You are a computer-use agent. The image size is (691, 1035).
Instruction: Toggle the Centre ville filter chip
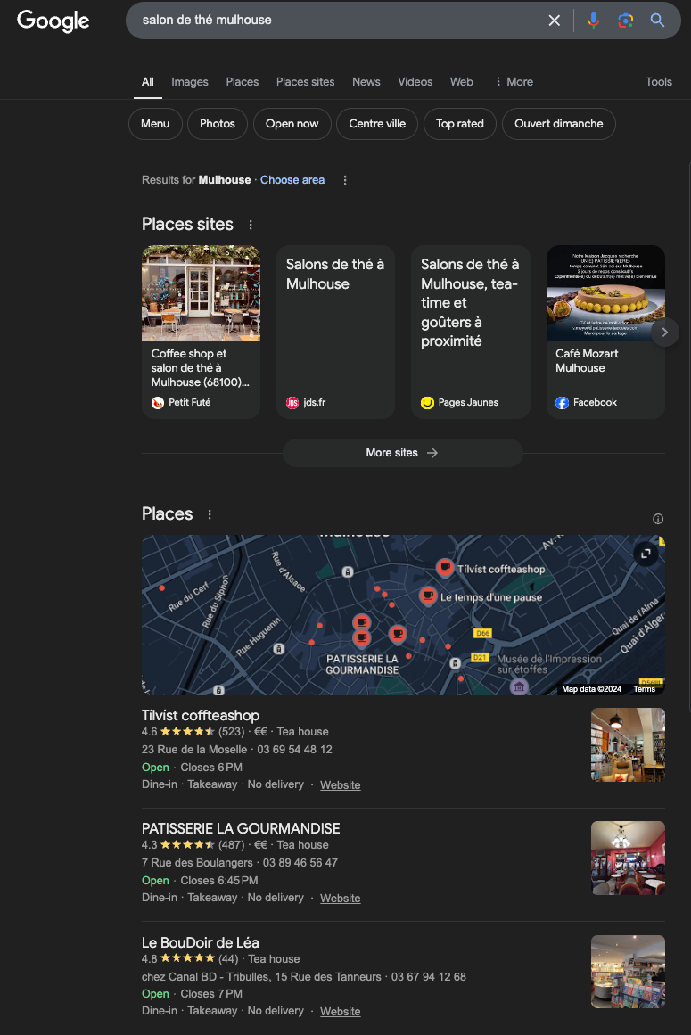tap(377, 124)
